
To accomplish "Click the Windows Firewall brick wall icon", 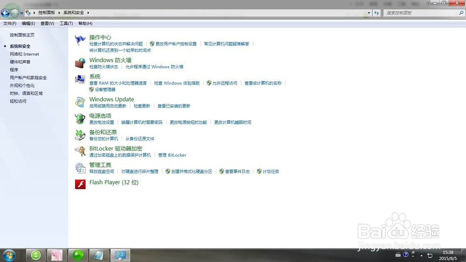I will (x=80, y=63).
